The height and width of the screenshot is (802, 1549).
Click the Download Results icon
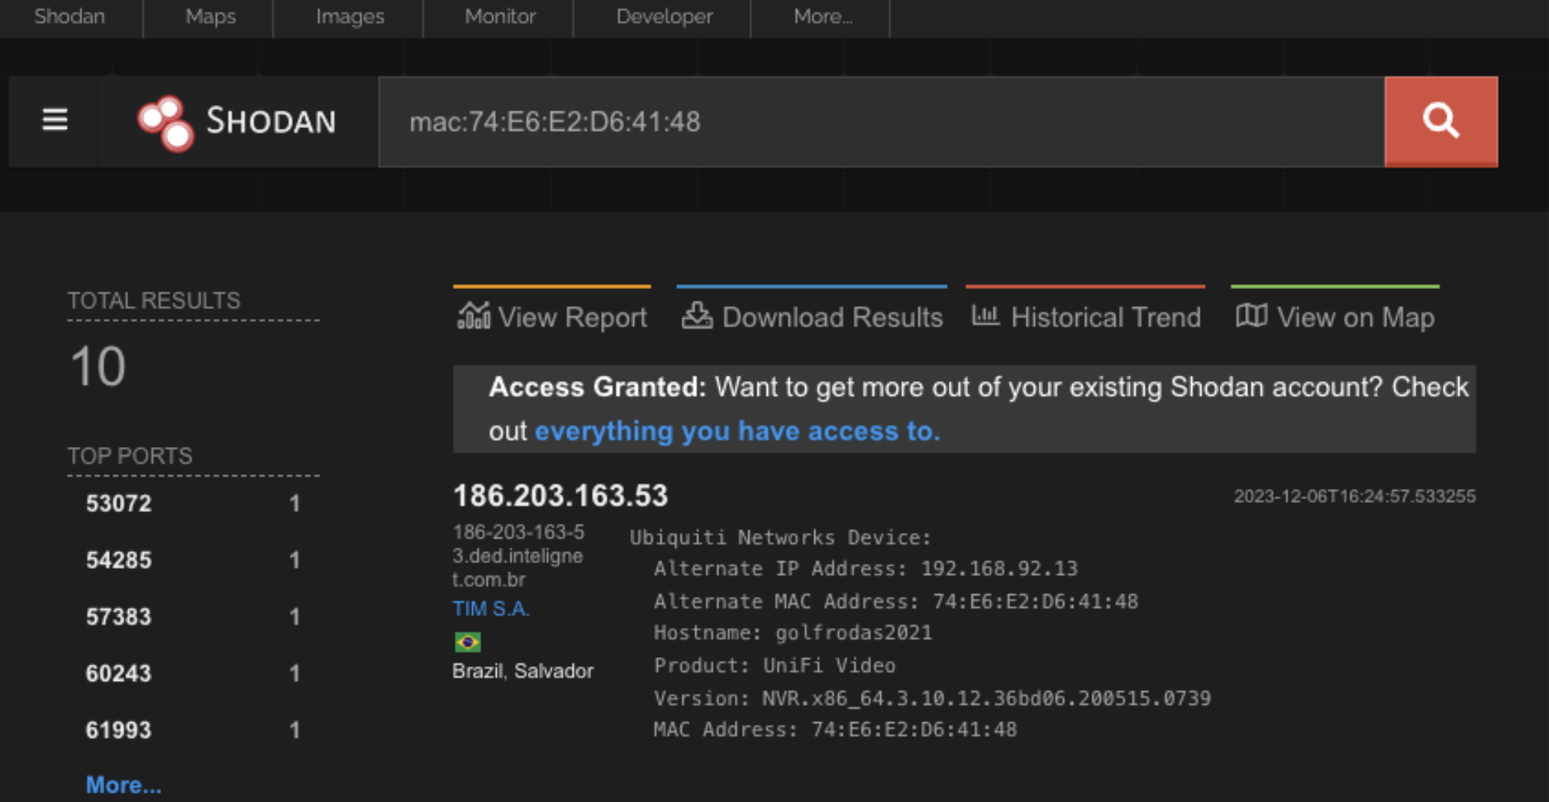click(697, 315)
